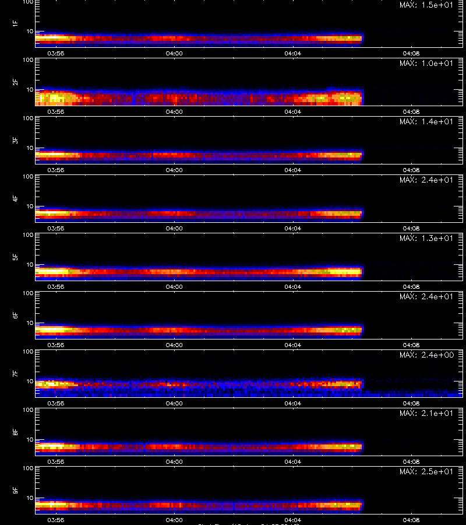Select the 'MAX: 1.0e+01' readout
Viewport: 466px width, 525px height.
pyautogui.click(x=426, y=63)
